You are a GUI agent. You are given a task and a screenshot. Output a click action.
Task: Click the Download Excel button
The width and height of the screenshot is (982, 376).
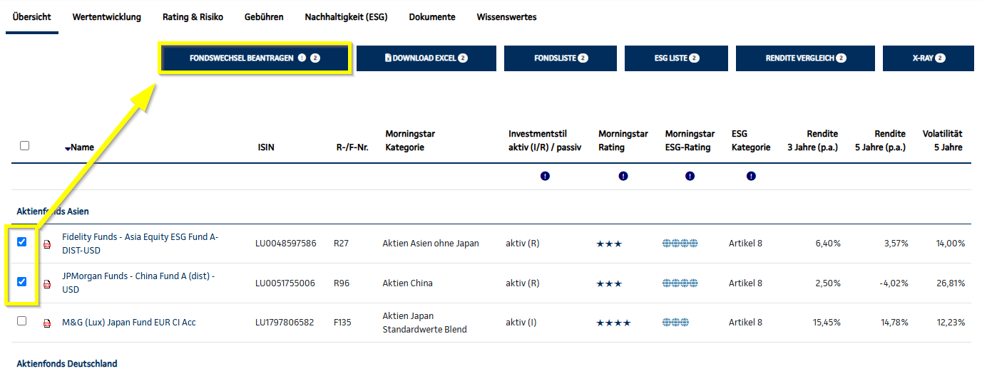(x=426, y=58)
